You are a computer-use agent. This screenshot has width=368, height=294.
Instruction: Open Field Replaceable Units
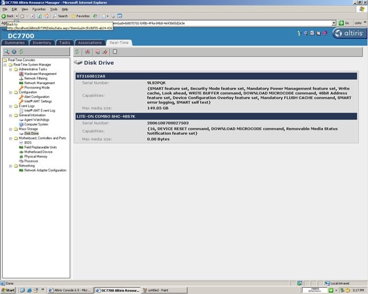(40, 147)
